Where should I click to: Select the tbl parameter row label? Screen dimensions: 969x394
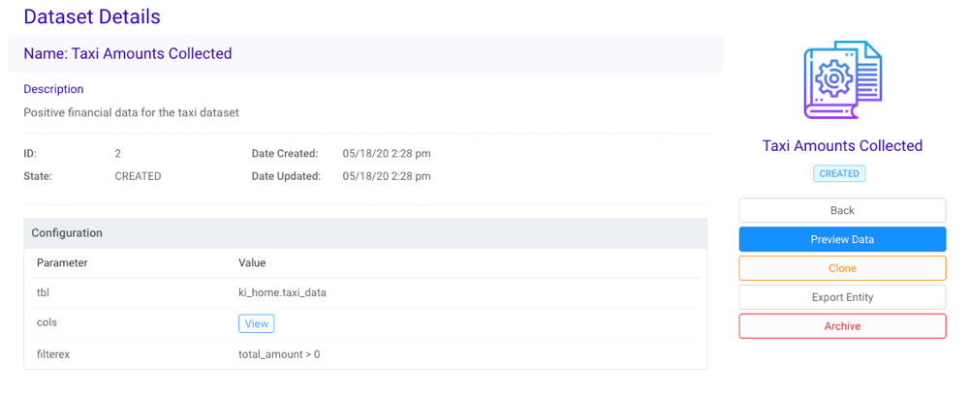pyautogui.click(x=43, y=292)
